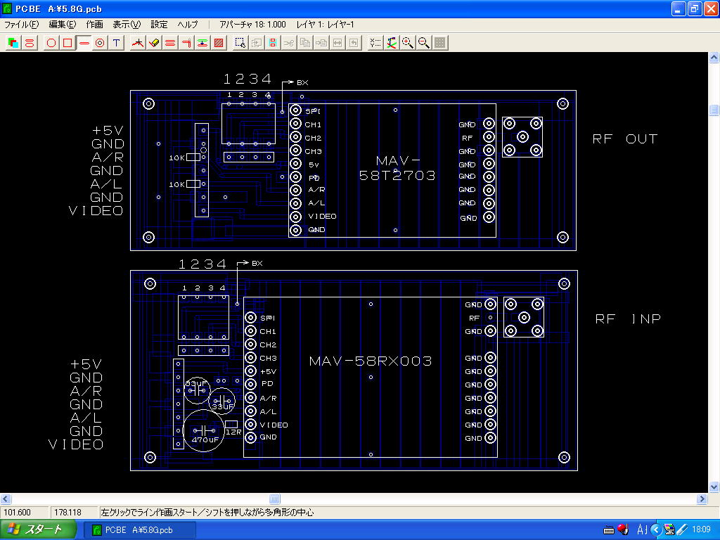Open the 作画 menu
The width and height of the screenshot is (720, 540).
pyautogui.click(x=95, y=25)
